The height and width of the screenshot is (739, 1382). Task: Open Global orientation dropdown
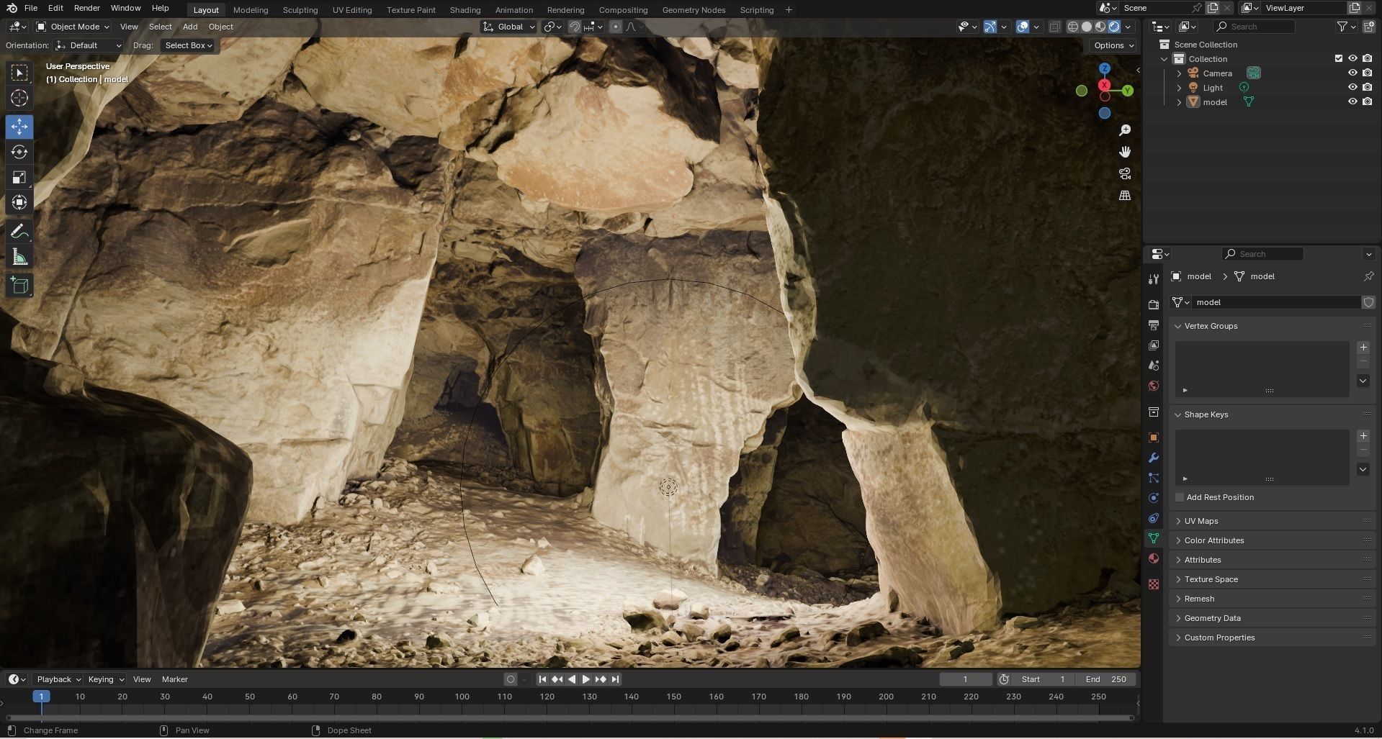point(510,27)
